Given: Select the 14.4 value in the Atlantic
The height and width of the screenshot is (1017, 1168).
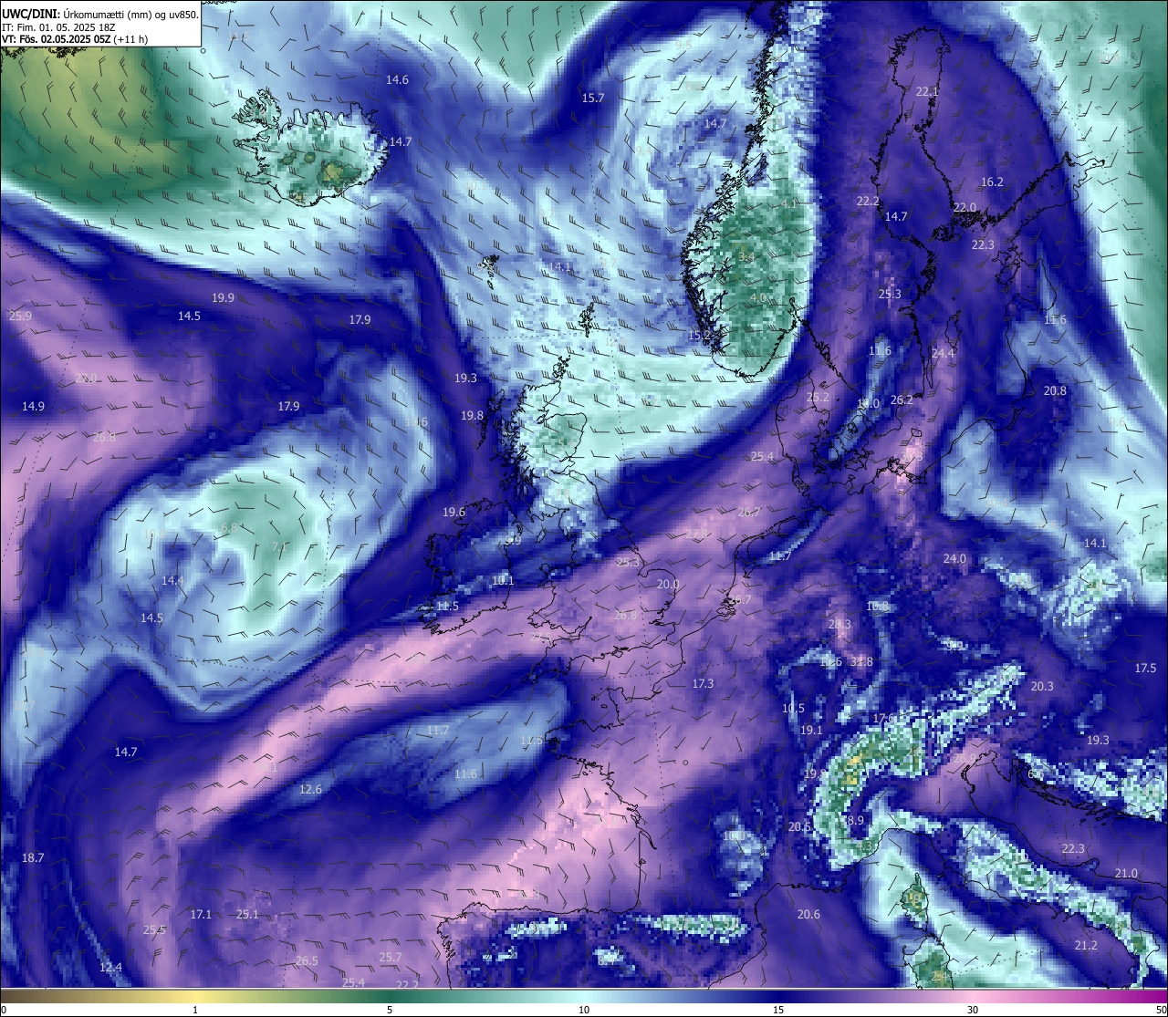Looking at the screenshot, I should point(172,581).
